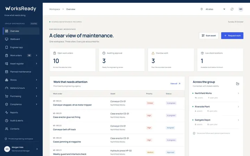This screenshot has width=250, height=156.
Task: Click the Audit & alerts clock icon
Action: 7,121
